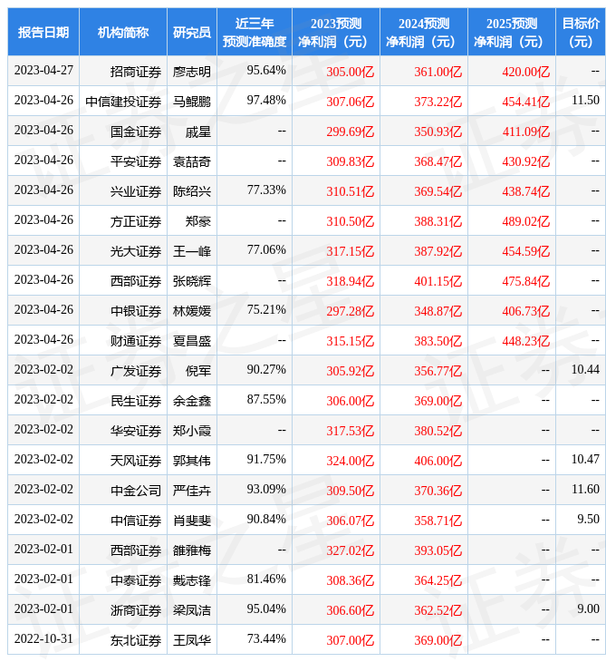Click analyst name 倪军
606x662 pixels.
point(198,371)
